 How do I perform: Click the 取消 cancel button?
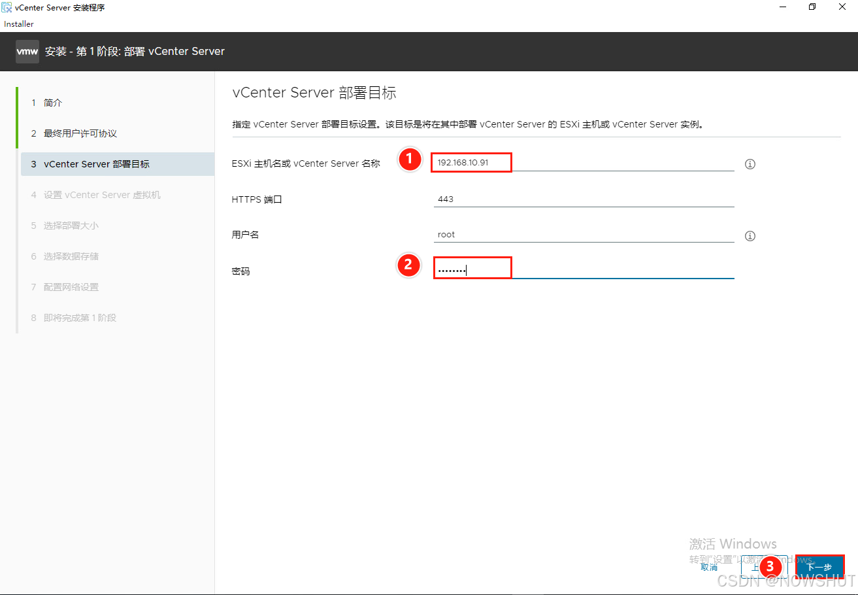709,567
